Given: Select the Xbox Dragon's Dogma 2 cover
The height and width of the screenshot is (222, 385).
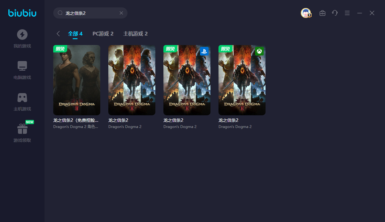Looking at the screenshot, I should pos(242,80).
